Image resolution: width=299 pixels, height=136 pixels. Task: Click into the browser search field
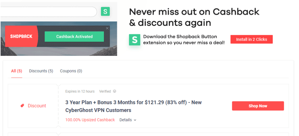pyautogui.click(x=48, y=12)
